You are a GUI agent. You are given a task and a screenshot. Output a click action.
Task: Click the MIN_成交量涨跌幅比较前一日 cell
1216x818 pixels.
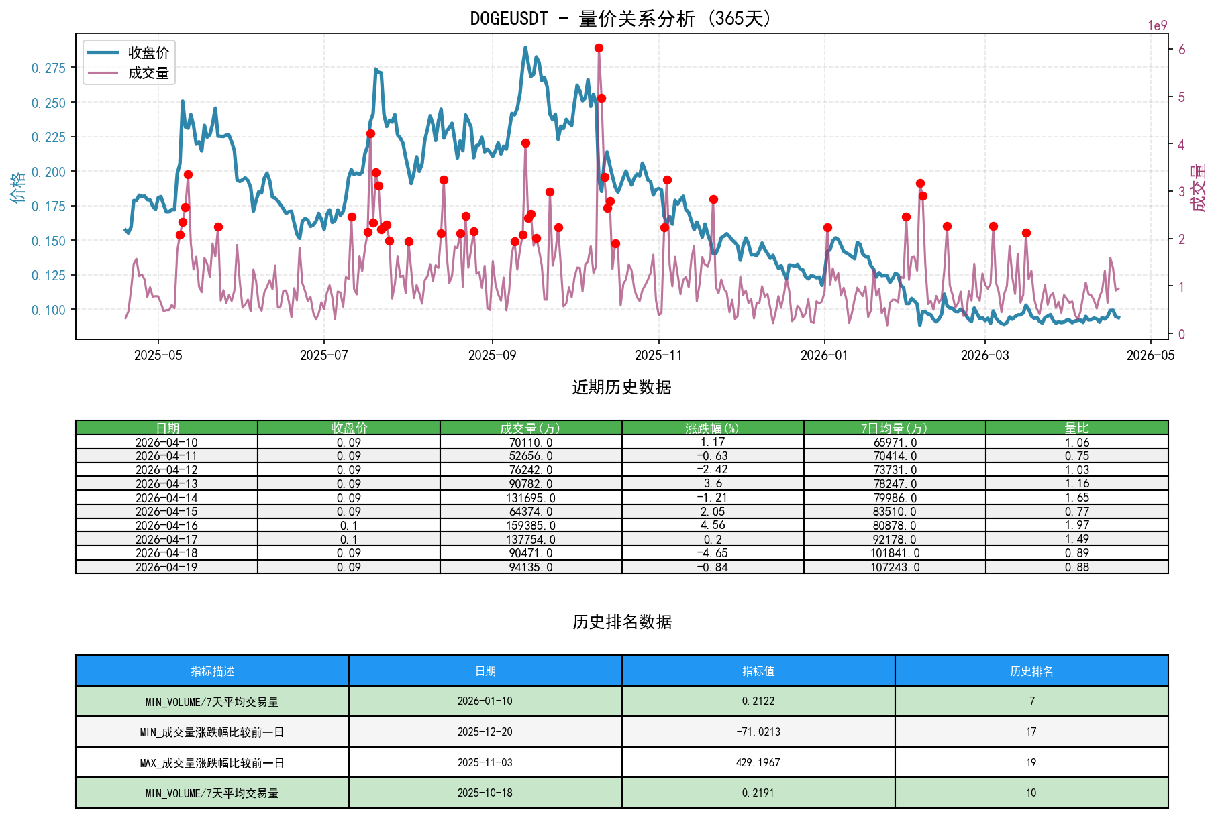[212, 732]
